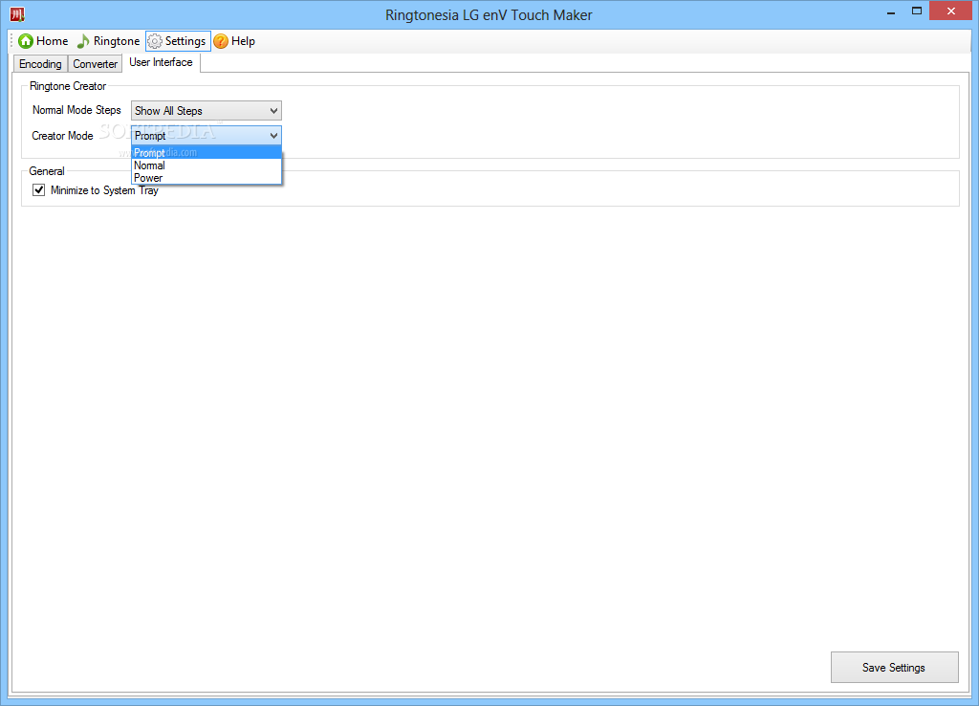
Task: Click the orange Help question mark icon
Action: point(221,41)
